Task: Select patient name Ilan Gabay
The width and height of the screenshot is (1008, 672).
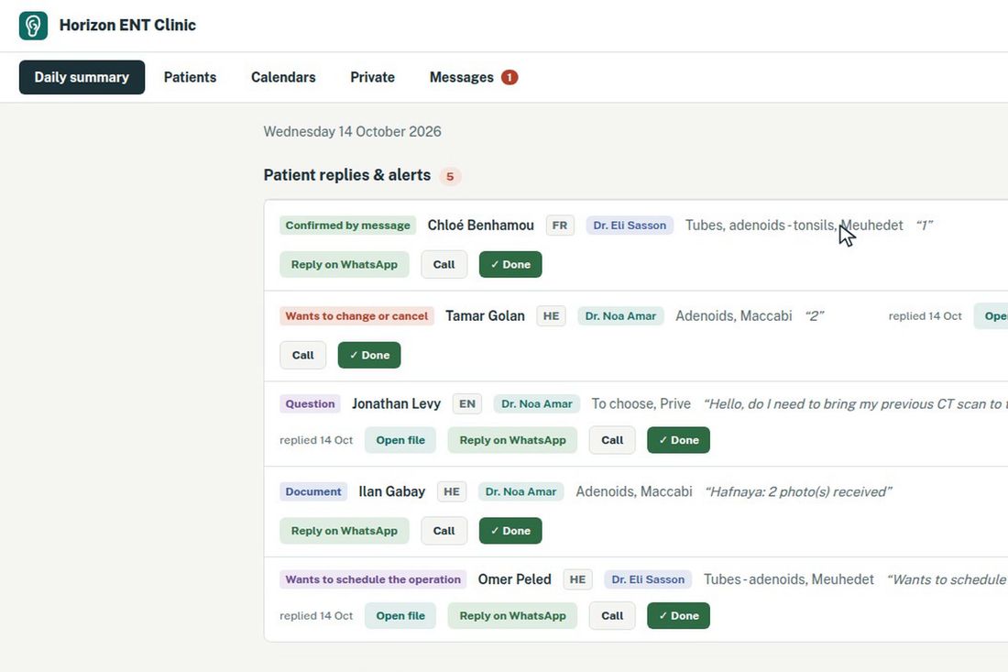Action: (392, 491)
